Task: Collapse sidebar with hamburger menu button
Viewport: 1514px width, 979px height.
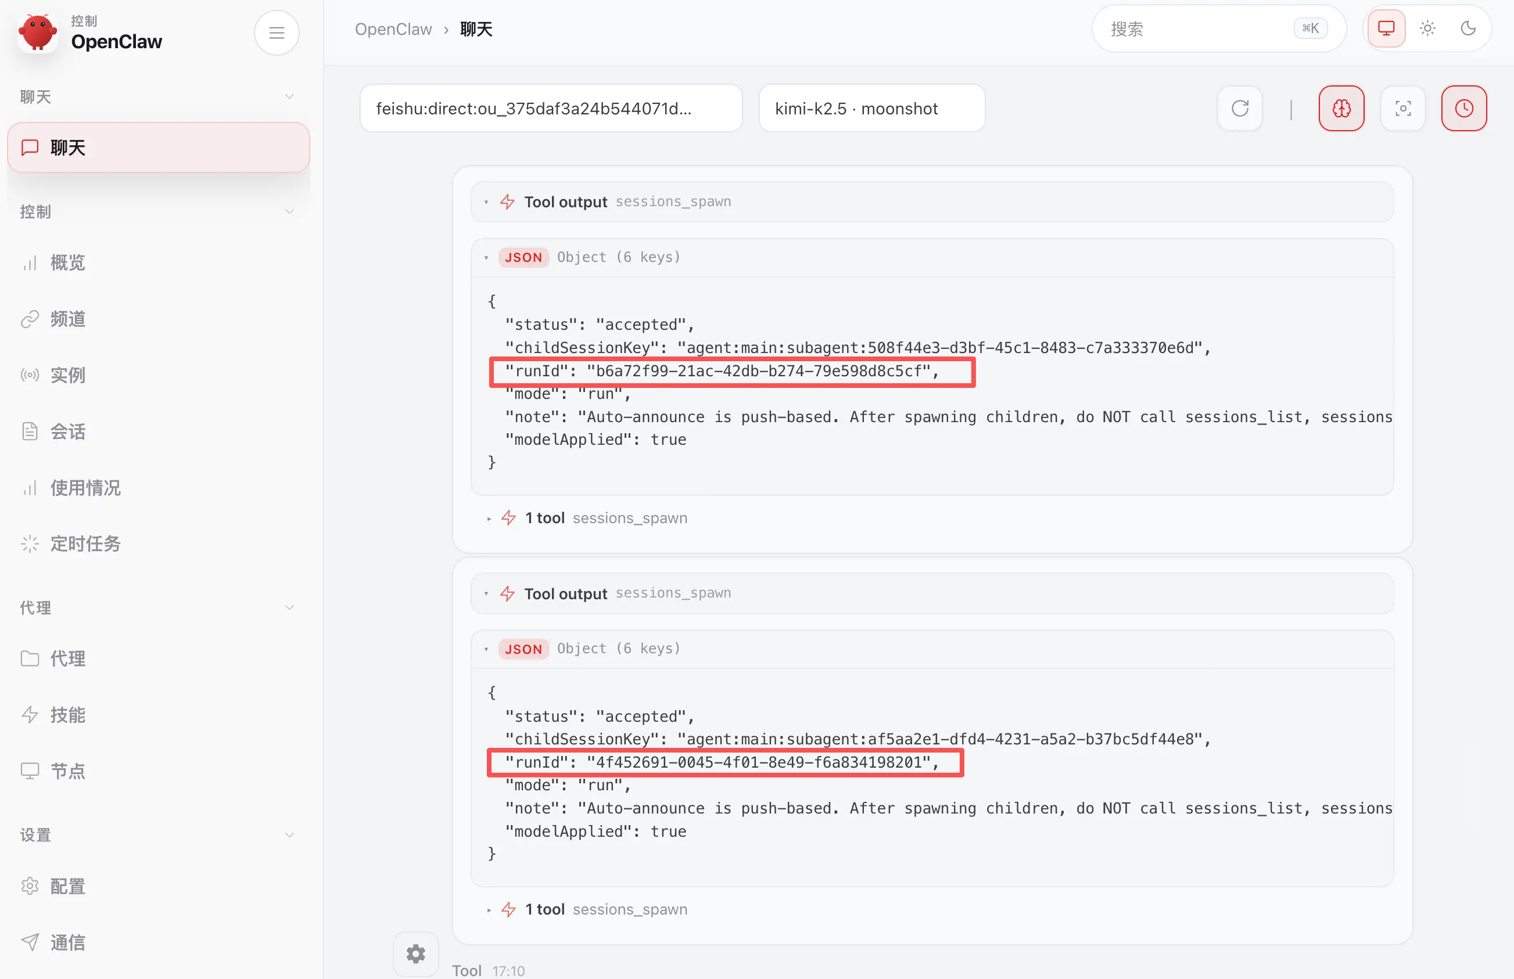Action: (277, 33)
